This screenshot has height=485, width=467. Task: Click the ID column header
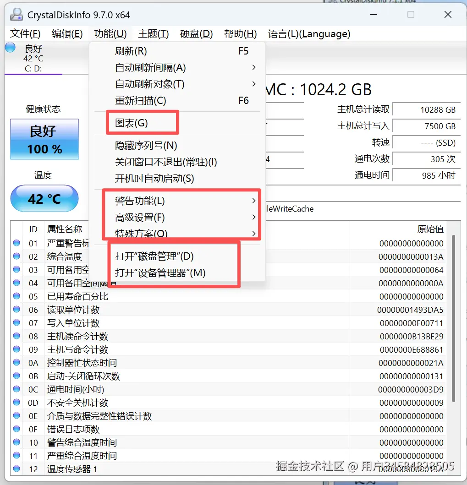pos(33,229)
